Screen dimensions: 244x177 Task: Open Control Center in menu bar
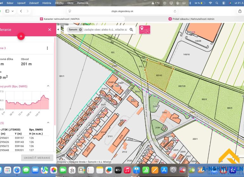pyautogui.click(x=224, y=3)
